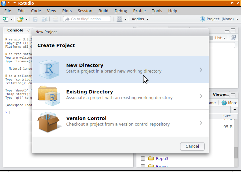Click the search box in Environment pane
Viewport: 241px width, 172px height.
[x=222, y=45]
